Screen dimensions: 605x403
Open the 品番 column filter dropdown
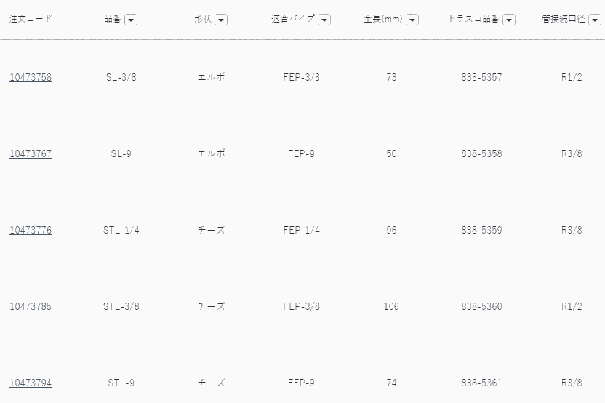[x=131, y=20]
